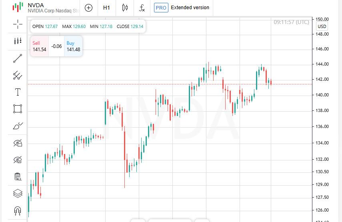Click the 132.00 price axis label
This screenshot has width=342, height=222.
pyautogui.click(x=322, y=159)
